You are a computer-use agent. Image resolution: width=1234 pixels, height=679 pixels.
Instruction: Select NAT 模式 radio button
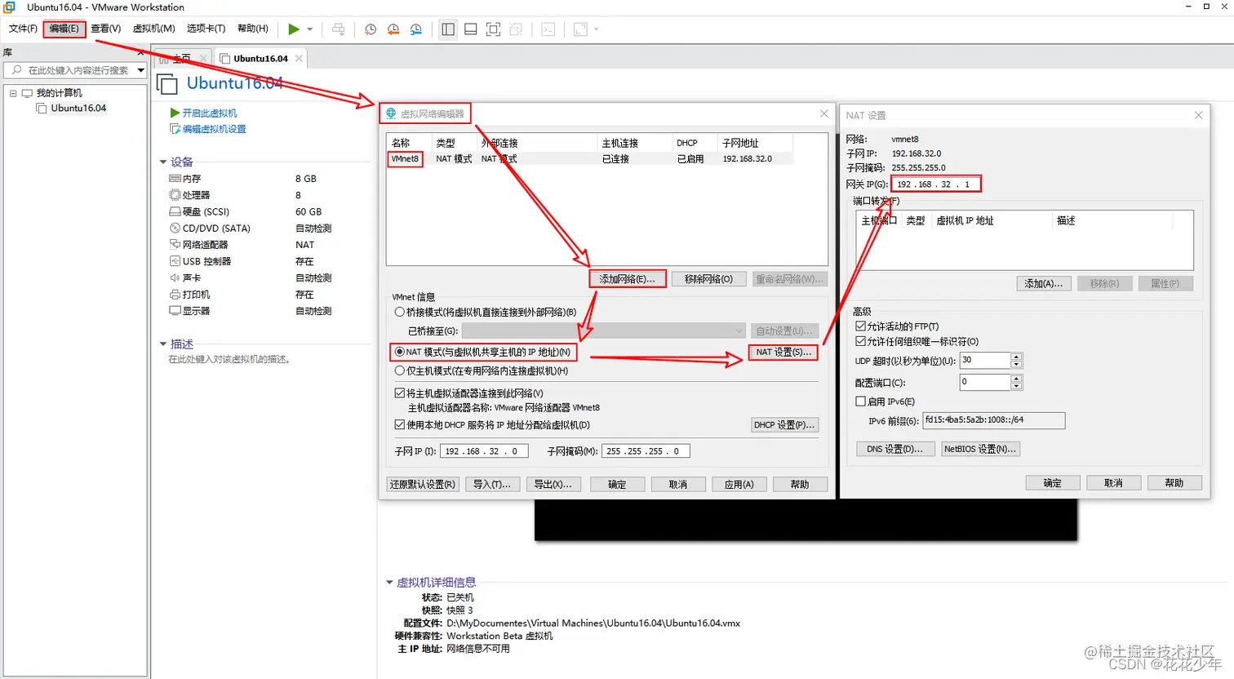coord(399,352)
